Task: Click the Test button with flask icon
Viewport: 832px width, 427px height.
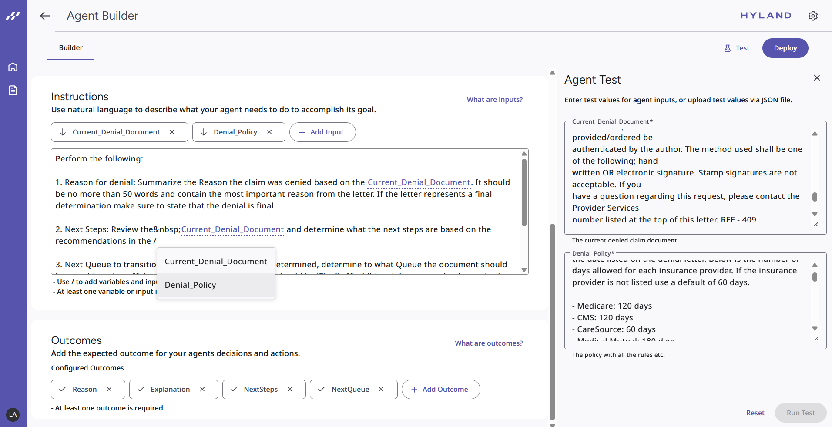Action: point(737,48)
